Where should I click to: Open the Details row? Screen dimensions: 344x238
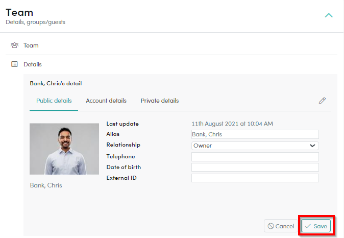[171, 64]
